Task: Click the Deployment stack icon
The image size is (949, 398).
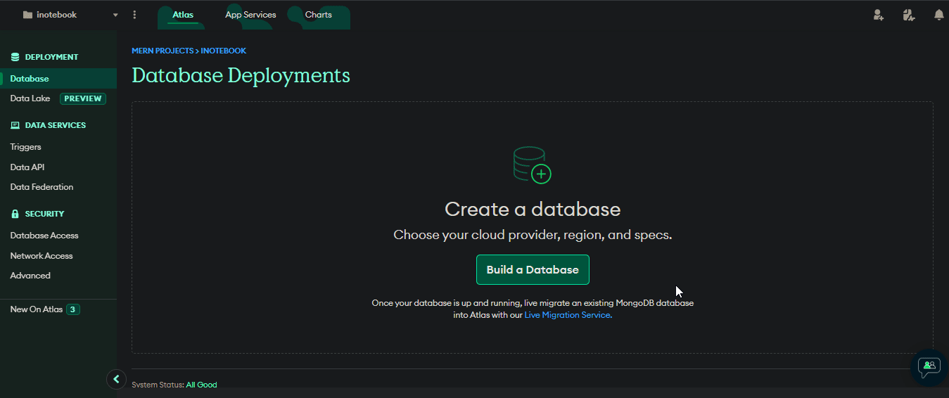Action: [15, 57]
